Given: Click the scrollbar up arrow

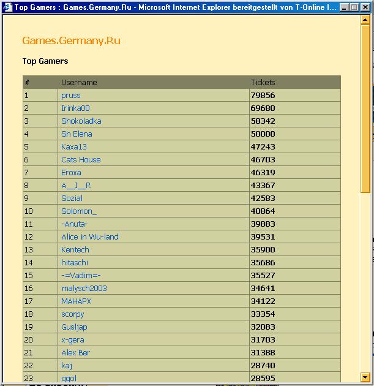Looking at the screenshot, I should point(365,20).
